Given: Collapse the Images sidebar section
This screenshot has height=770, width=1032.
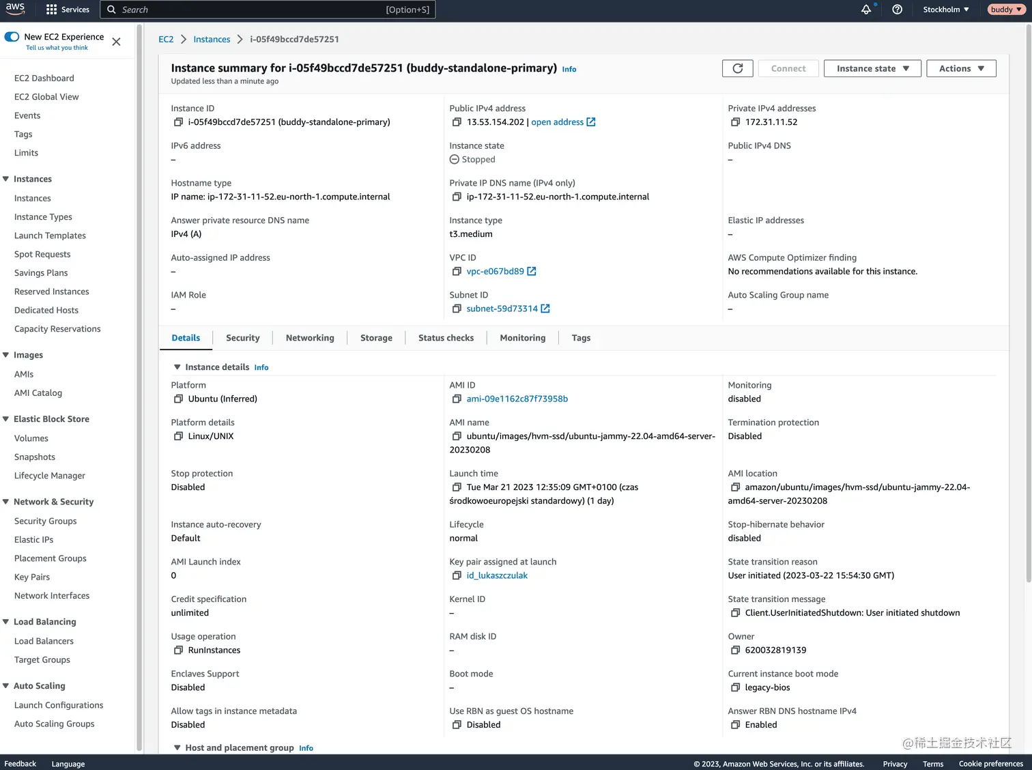Looking at the screenshot, I should click(6, 355).
